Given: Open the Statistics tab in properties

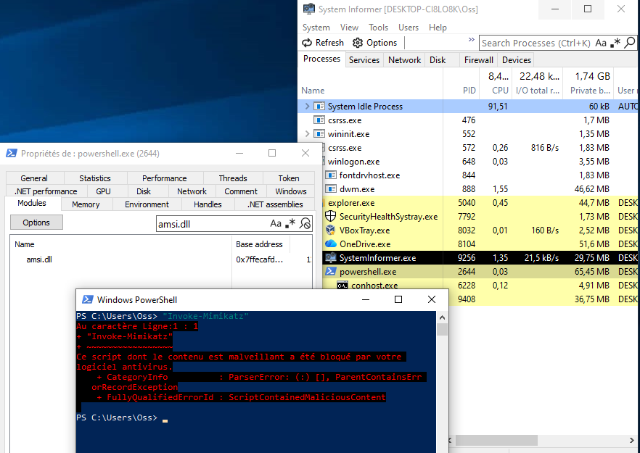Looking at the screenshot, I should click(x=94, y=178).
